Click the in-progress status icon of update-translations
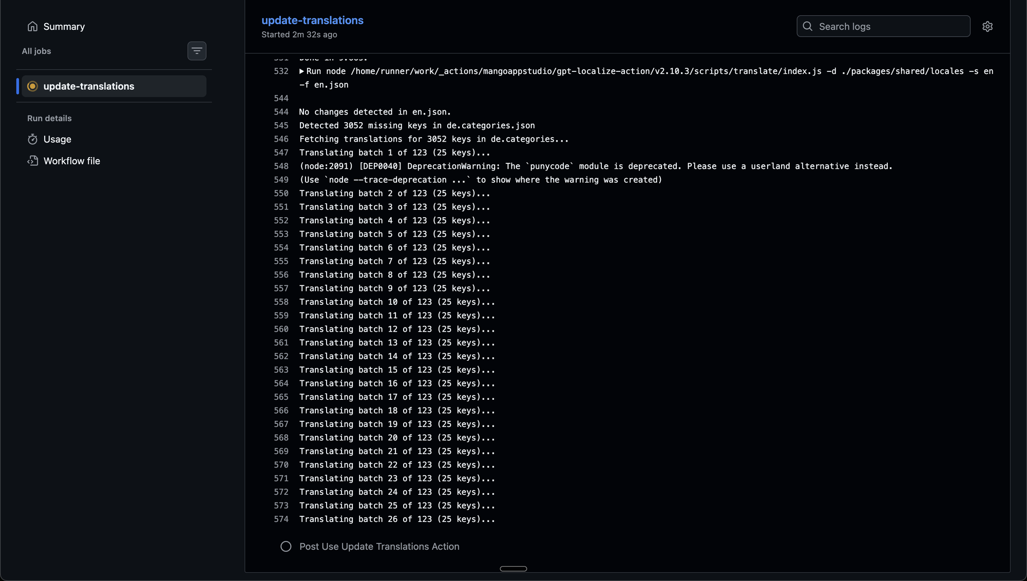This screenshot has height=581, width=1027. point(32,86)
